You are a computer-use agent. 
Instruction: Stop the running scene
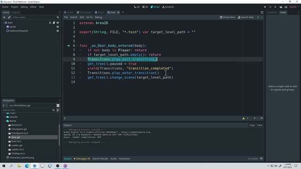[x=275, y=7]
